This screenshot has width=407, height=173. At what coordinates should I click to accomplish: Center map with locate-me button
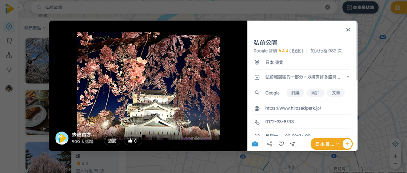click(x=395, y=144)
